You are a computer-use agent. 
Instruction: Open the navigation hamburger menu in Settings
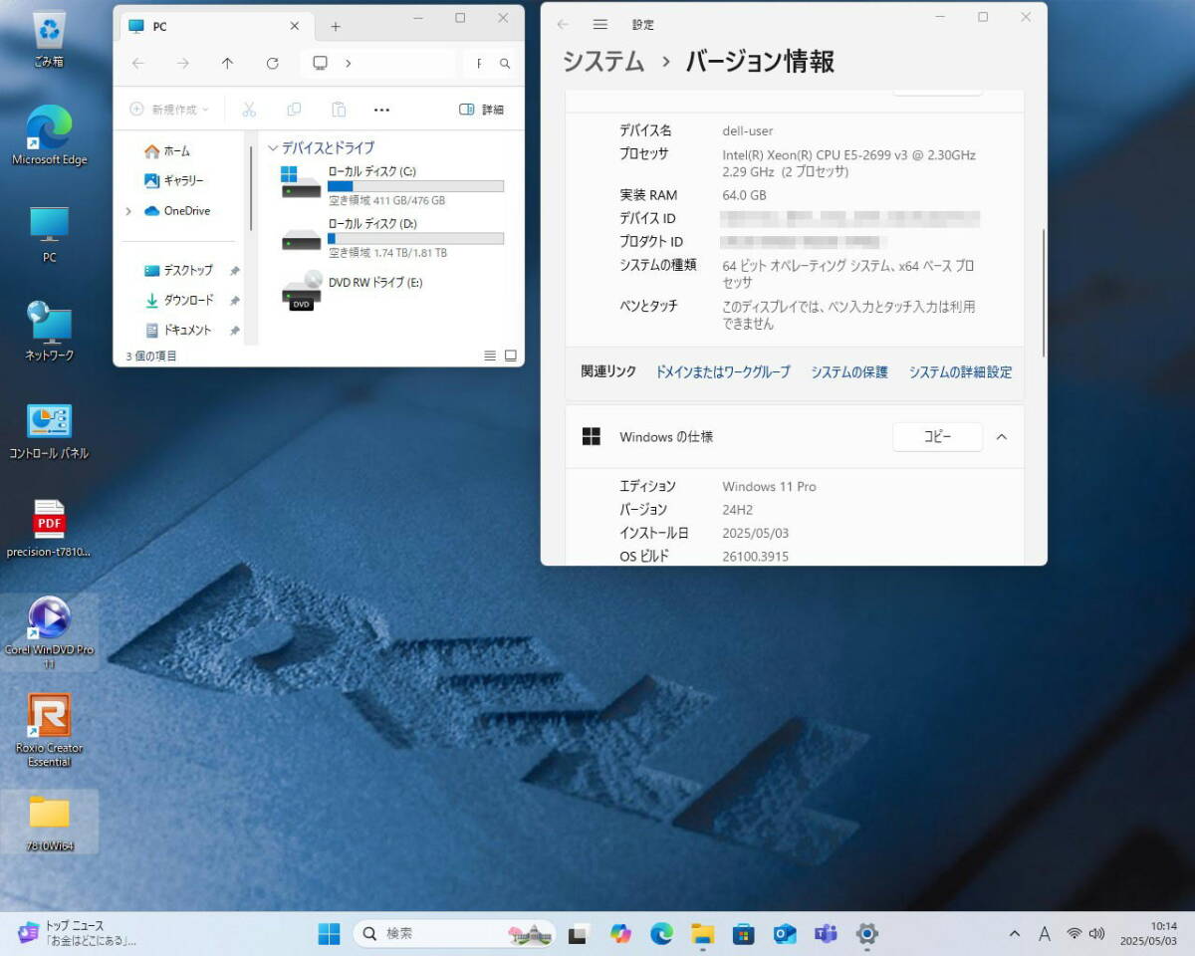pos(599,24)
